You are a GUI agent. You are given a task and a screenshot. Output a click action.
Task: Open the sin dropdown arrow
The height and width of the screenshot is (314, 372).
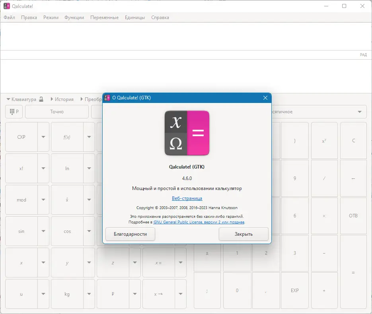43,231
